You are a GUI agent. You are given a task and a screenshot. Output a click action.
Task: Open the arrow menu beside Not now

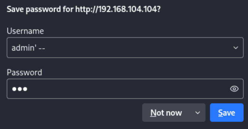[x=198, y=113]
